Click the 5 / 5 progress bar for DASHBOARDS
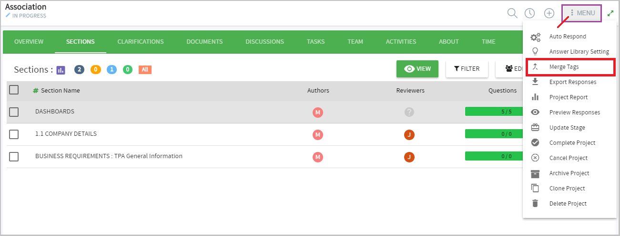The width and height of the screenshot is (620, 236). tap(494, 112)
